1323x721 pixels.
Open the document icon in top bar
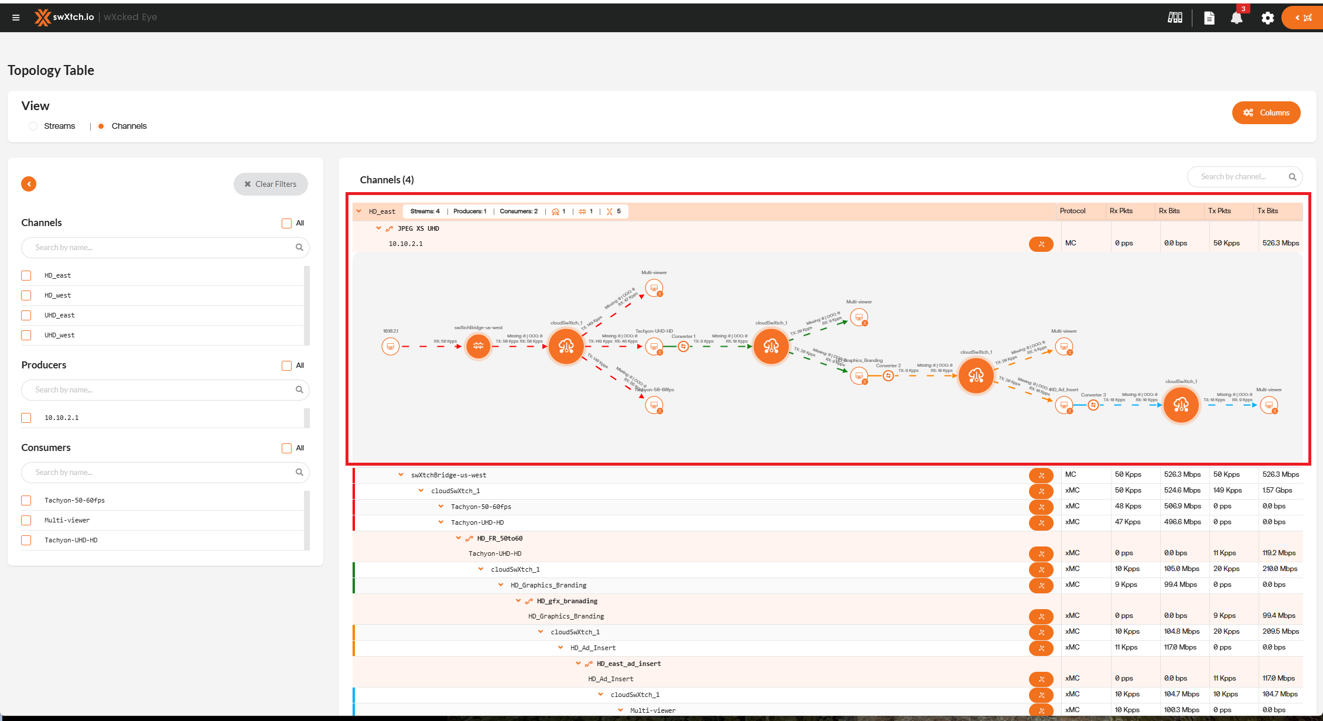click(1209, 18)
